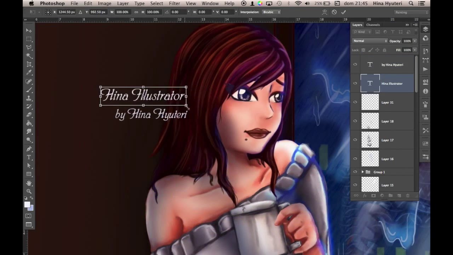Viewport: 453px width, 255px height.
Task: Open Spotlight search in menu bar
Action: 411,4
